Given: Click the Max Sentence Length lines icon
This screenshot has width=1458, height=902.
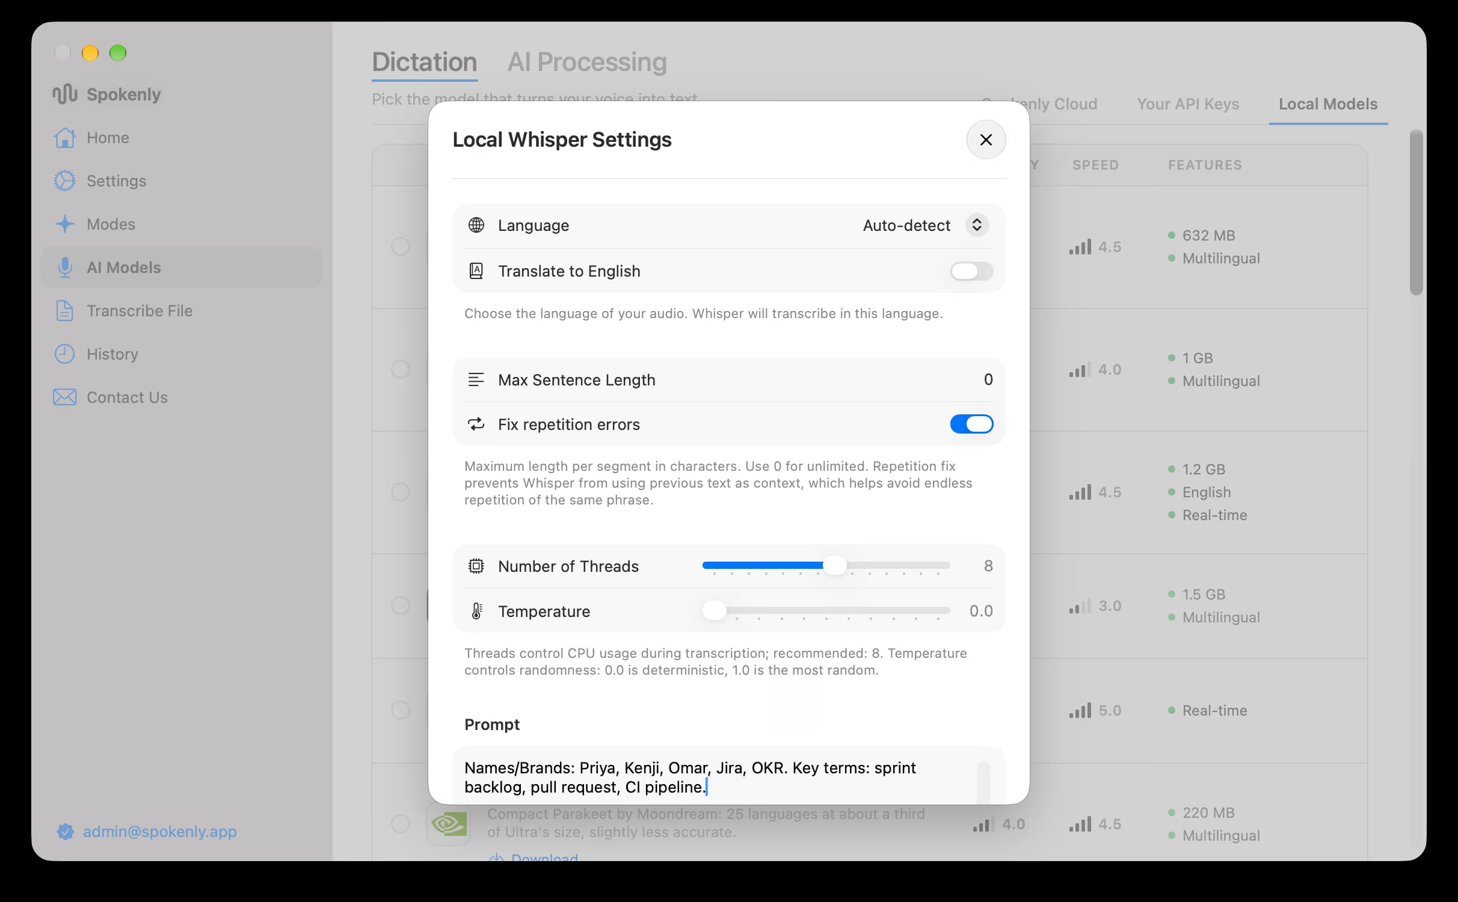Looking at the screenshot, I should [x=476, y=380].
